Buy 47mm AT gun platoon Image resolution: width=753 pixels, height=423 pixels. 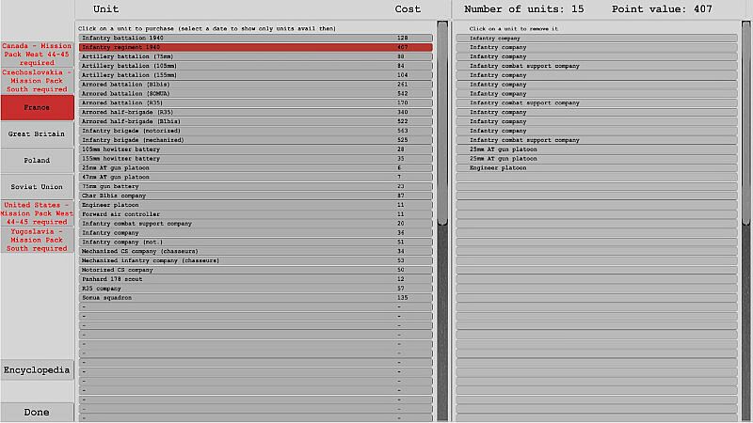[x=255, y=177]
